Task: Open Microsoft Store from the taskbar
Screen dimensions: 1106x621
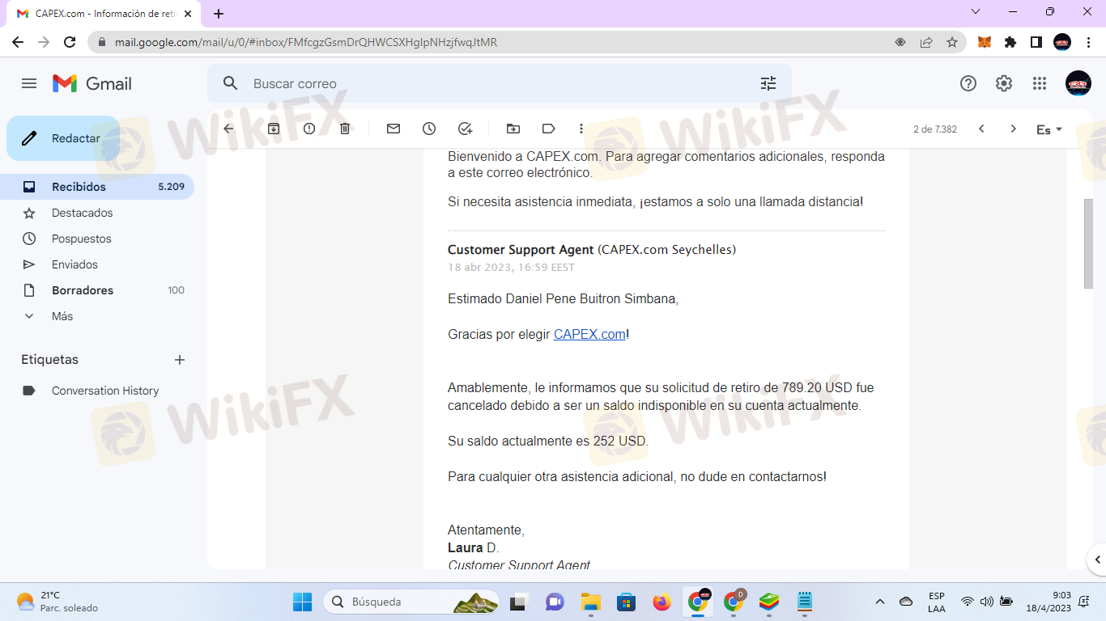Action: 626,602
